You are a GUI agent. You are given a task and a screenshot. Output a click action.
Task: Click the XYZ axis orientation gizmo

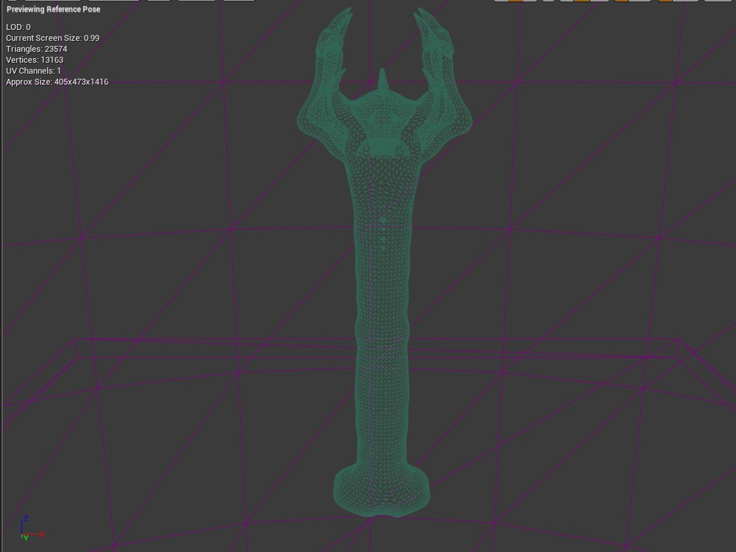point(32,528)
